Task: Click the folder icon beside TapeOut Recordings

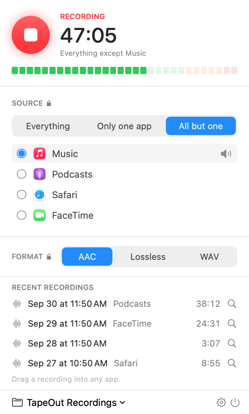Action: (x=17, y=403)
